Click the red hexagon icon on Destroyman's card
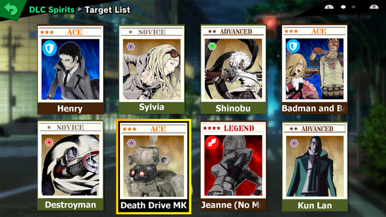This screenshot has width=386, height=217. click(49, 142)
